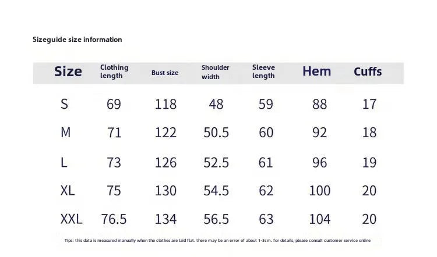The height and width of the screenshot is (257, 437).
Task: Select the Clothing length header
Action: pos(114,72)
